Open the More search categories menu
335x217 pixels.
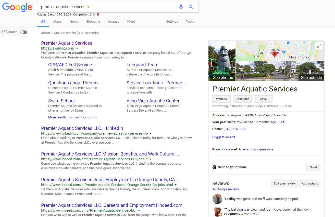coord(131,22)
